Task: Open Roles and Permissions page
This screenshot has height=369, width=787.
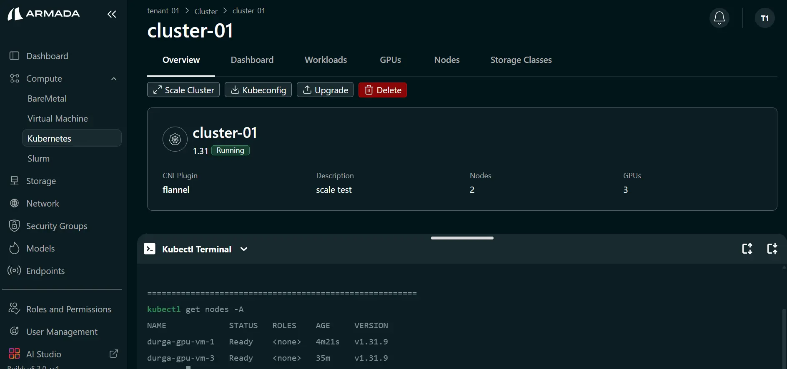Action: coord(69,309)
